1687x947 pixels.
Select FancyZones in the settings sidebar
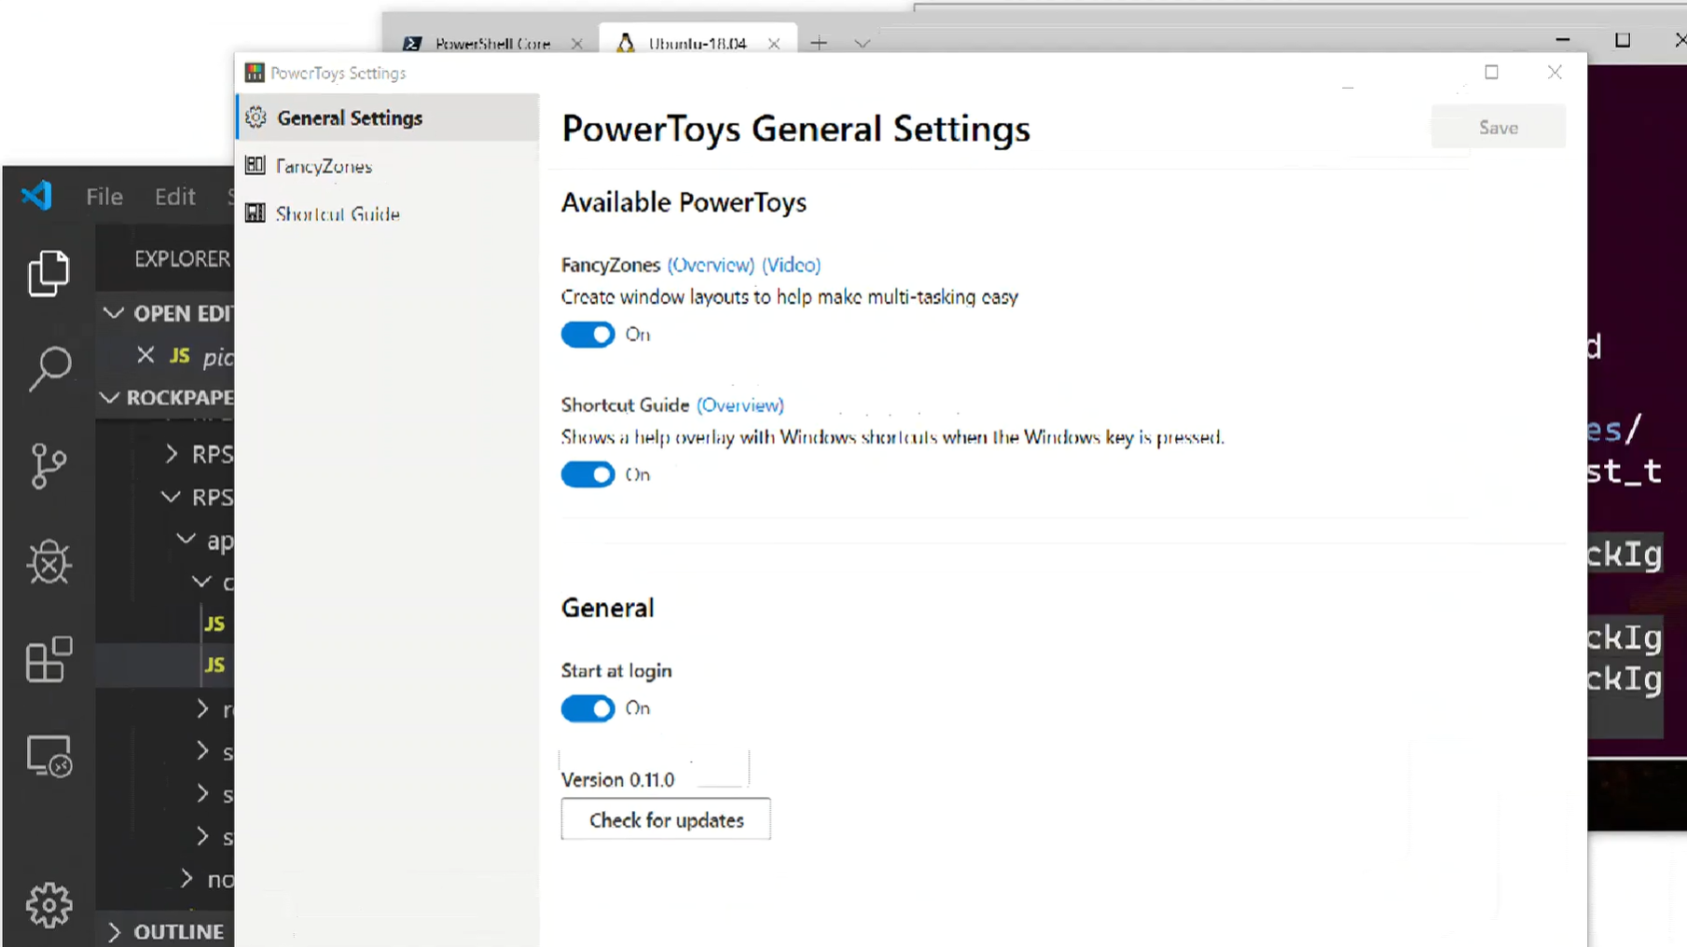pyautogui.click(x=324, y=166)
